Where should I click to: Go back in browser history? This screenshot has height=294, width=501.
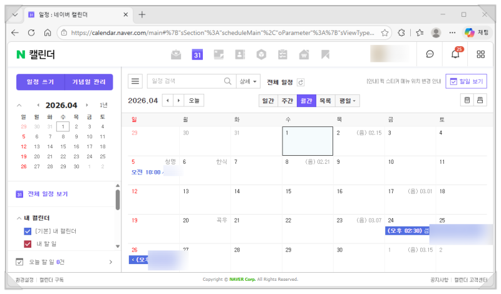coord(14,33)
